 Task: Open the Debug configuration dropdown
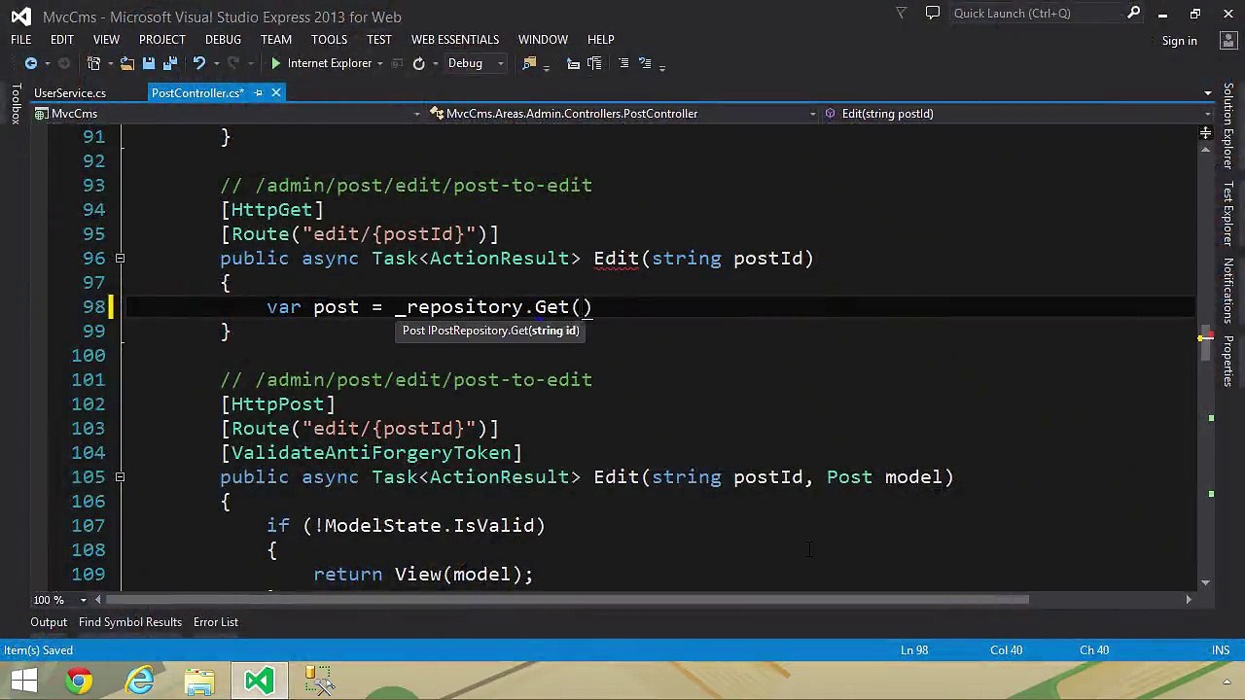pos(476,63)
